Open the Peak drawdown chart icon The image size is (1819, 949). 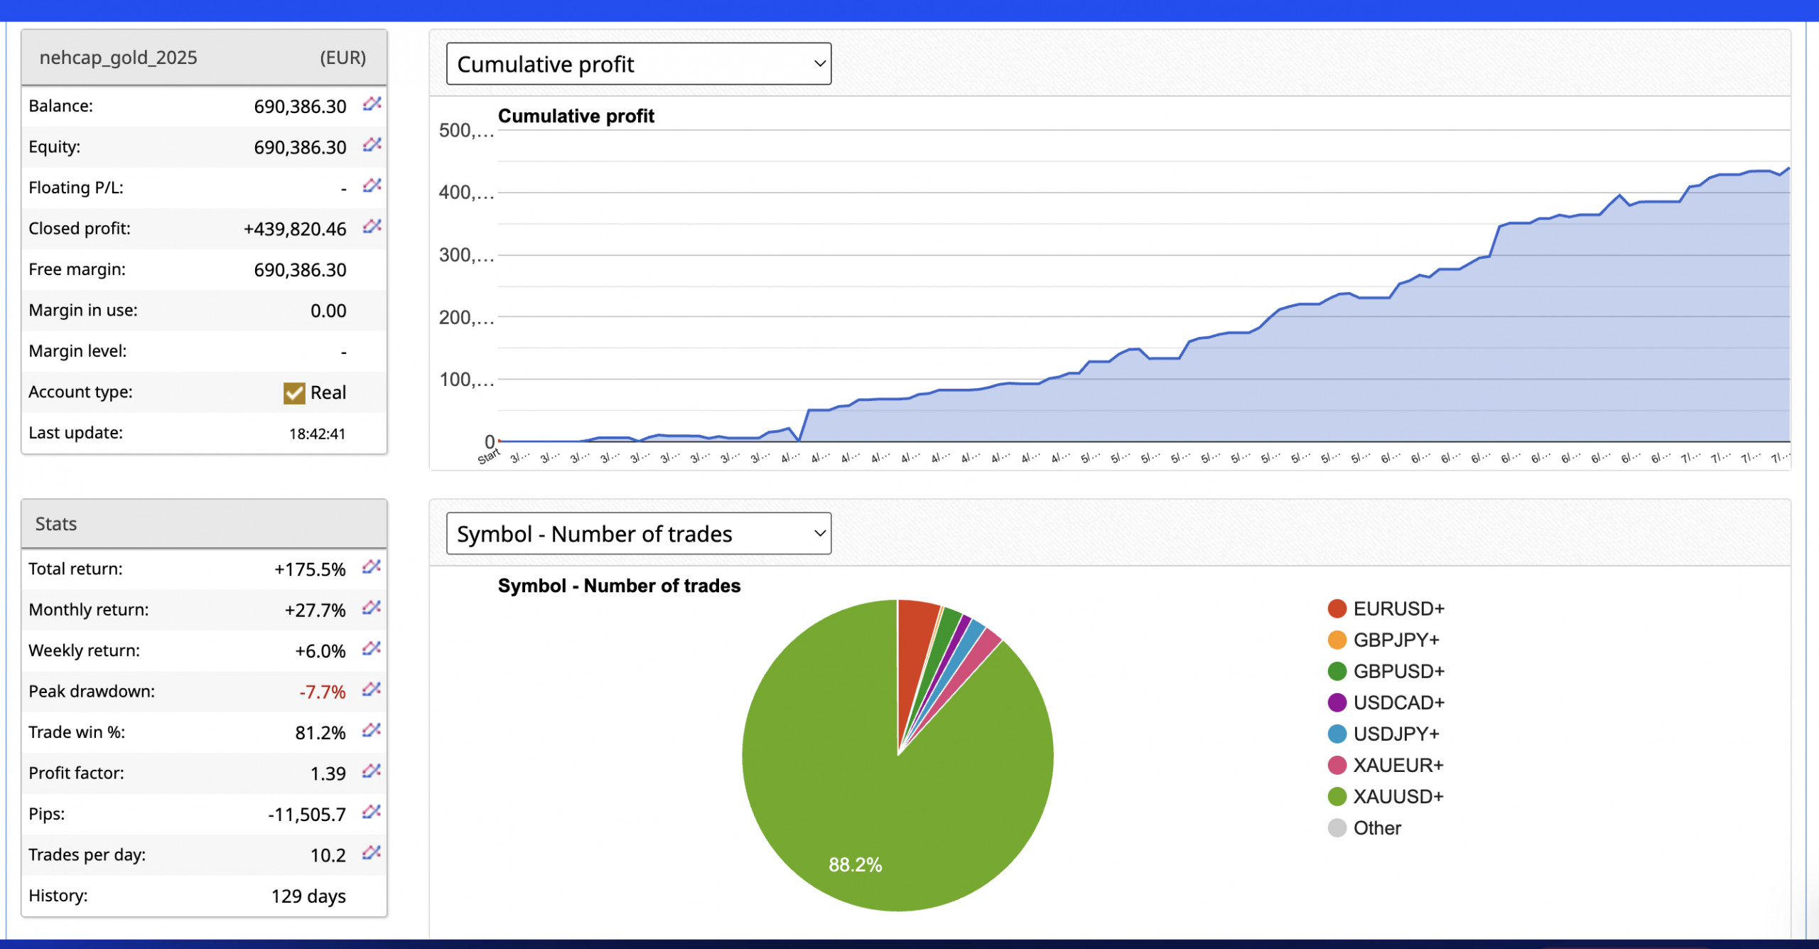point(371,690)
